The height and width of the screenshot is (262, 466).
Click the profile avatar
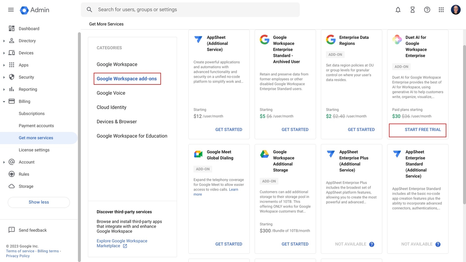[x=456, y=10]
